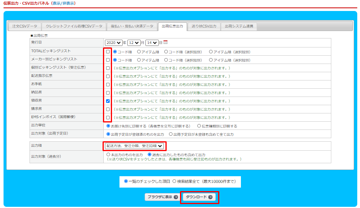Choose 検索結果全て(最大10000件まで) option
The image size is (360, 208).
pyautogui.click(x=174, y=181)
